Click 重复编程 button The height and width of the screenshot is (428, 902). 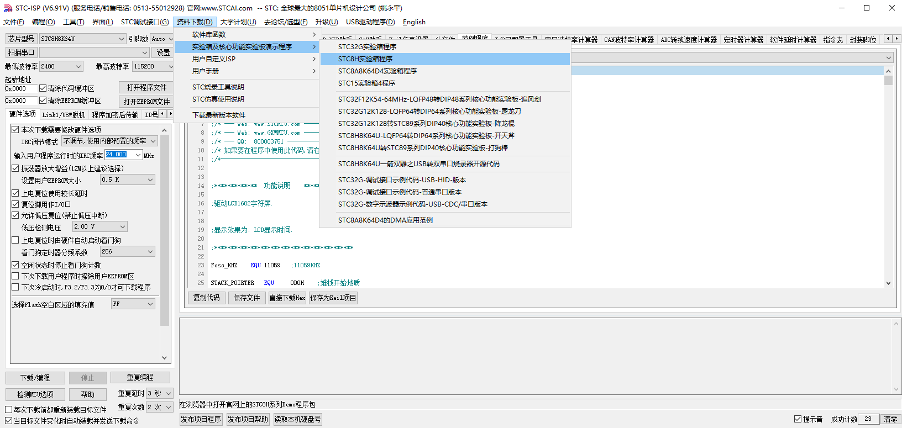[x=140, y=377]
